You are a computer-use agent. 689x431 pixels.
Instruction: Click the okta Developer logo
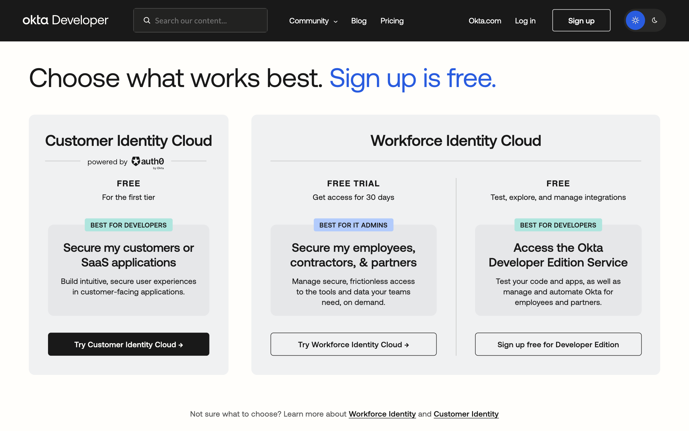pos(65,20)
